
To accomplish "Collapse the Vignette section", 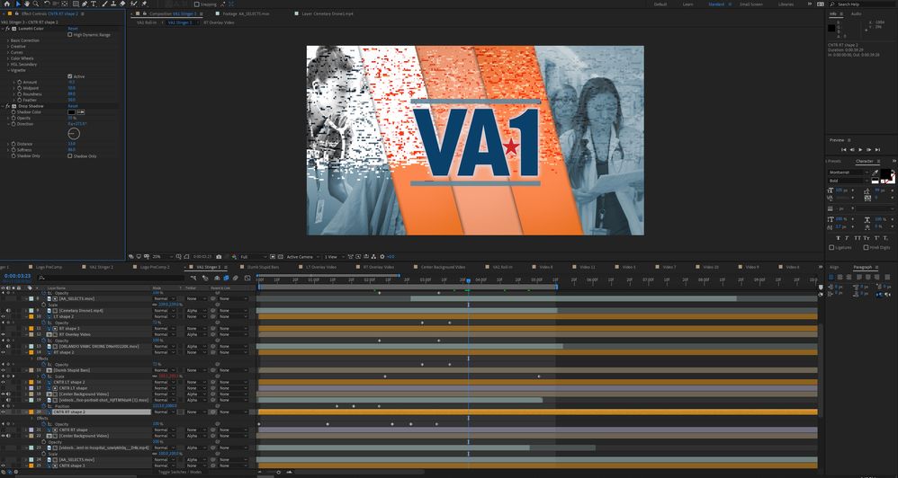I will [8, 70].
